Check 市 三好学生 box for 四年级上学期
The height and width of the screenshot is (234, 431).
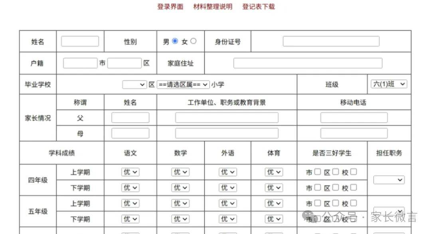(x=317, y=172)
